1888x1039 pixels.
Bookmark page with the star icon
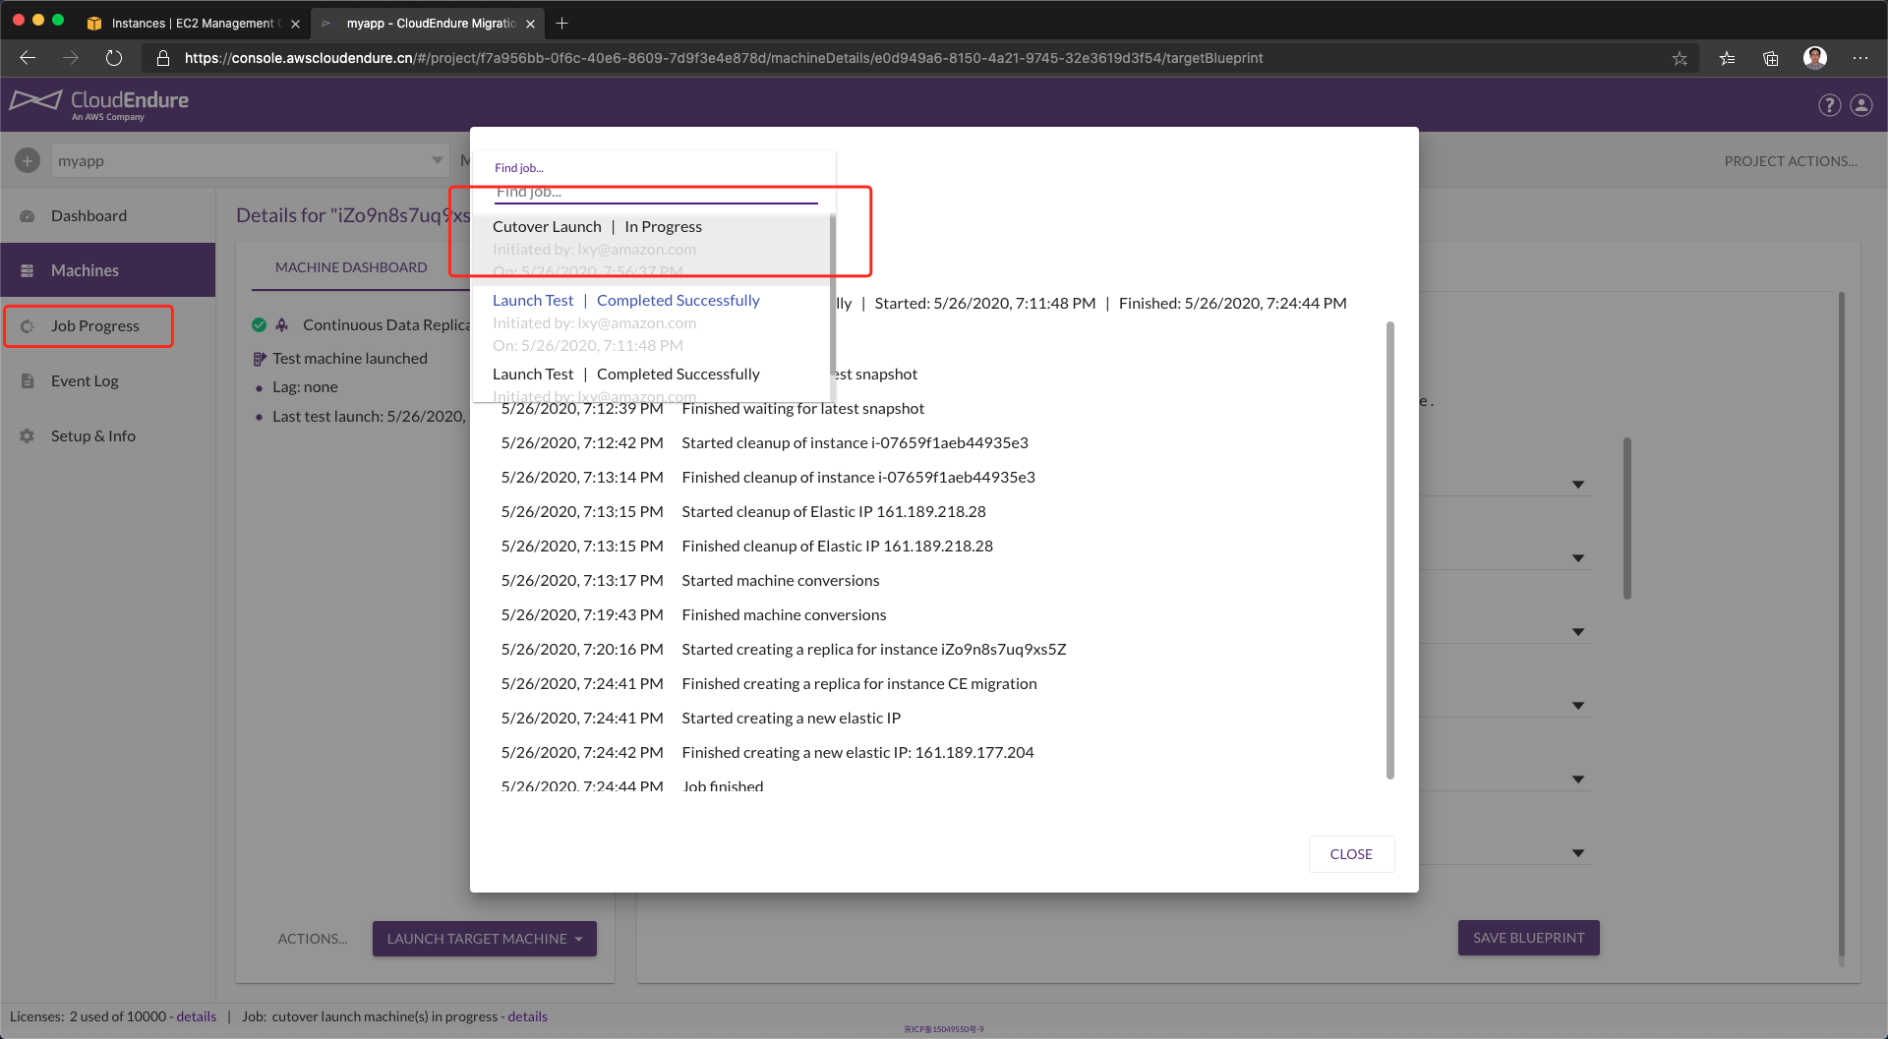tap(1680, 58)
